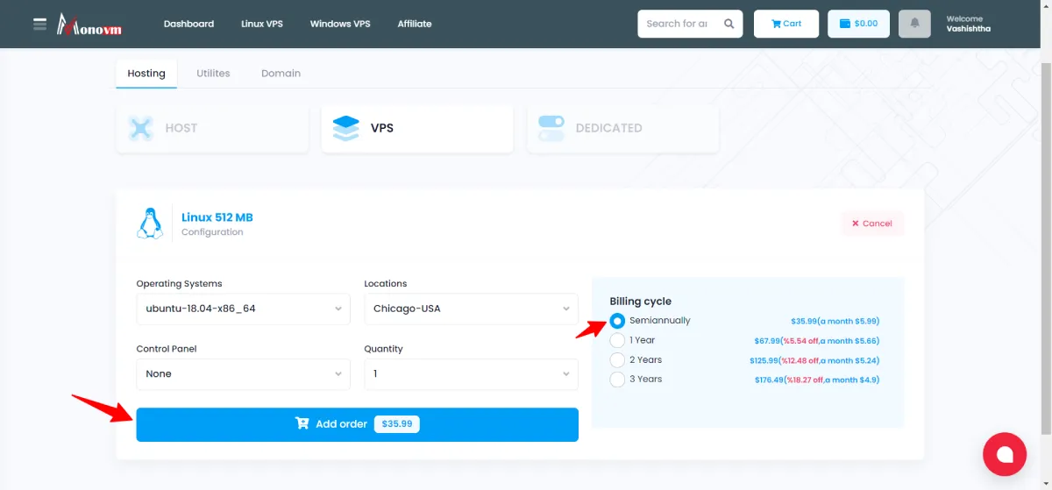
Task: Open Linux VPS menu item
Action: click(x=262, y=24)
